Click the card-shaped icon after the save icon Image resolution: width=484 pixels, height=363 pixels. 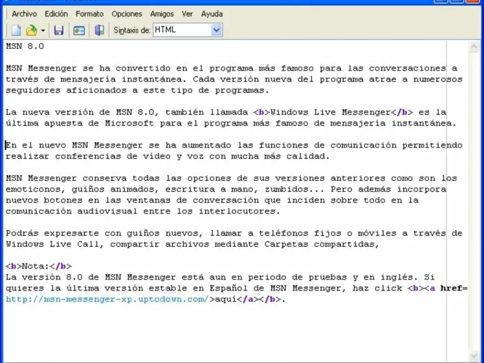(79, 30)
